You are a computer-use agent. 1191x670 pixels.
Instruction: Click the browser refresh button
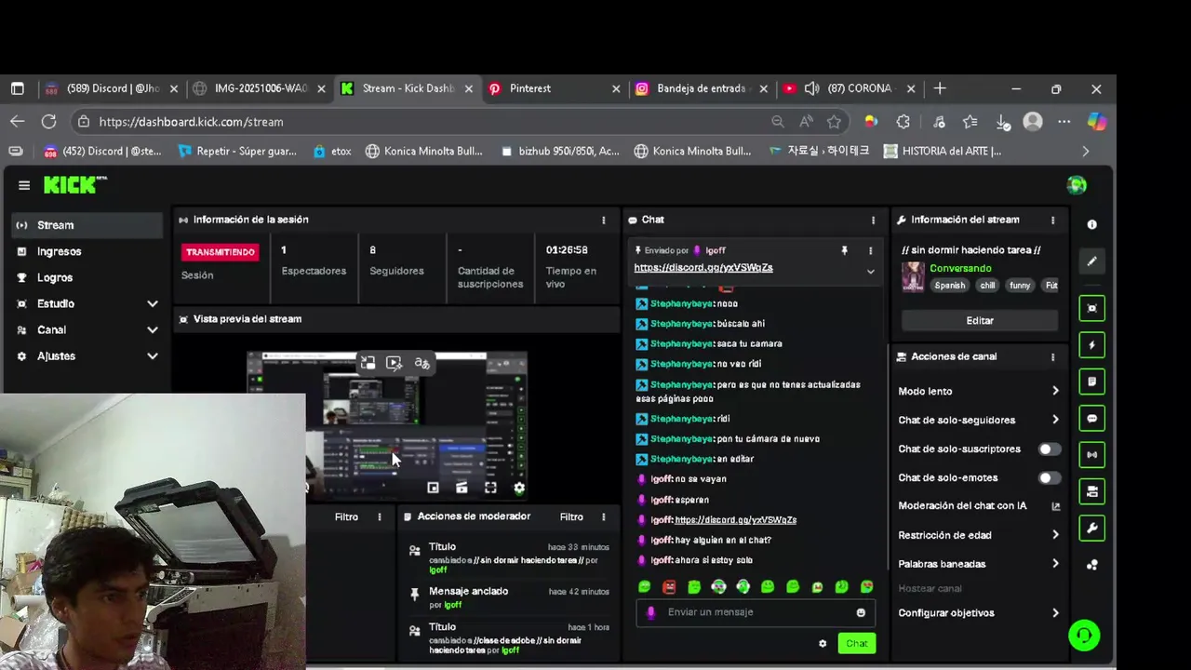48,121
